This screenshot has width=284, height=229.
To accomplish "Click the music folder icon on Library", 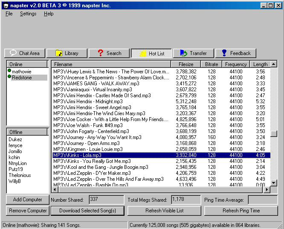I will pos(59,53).
